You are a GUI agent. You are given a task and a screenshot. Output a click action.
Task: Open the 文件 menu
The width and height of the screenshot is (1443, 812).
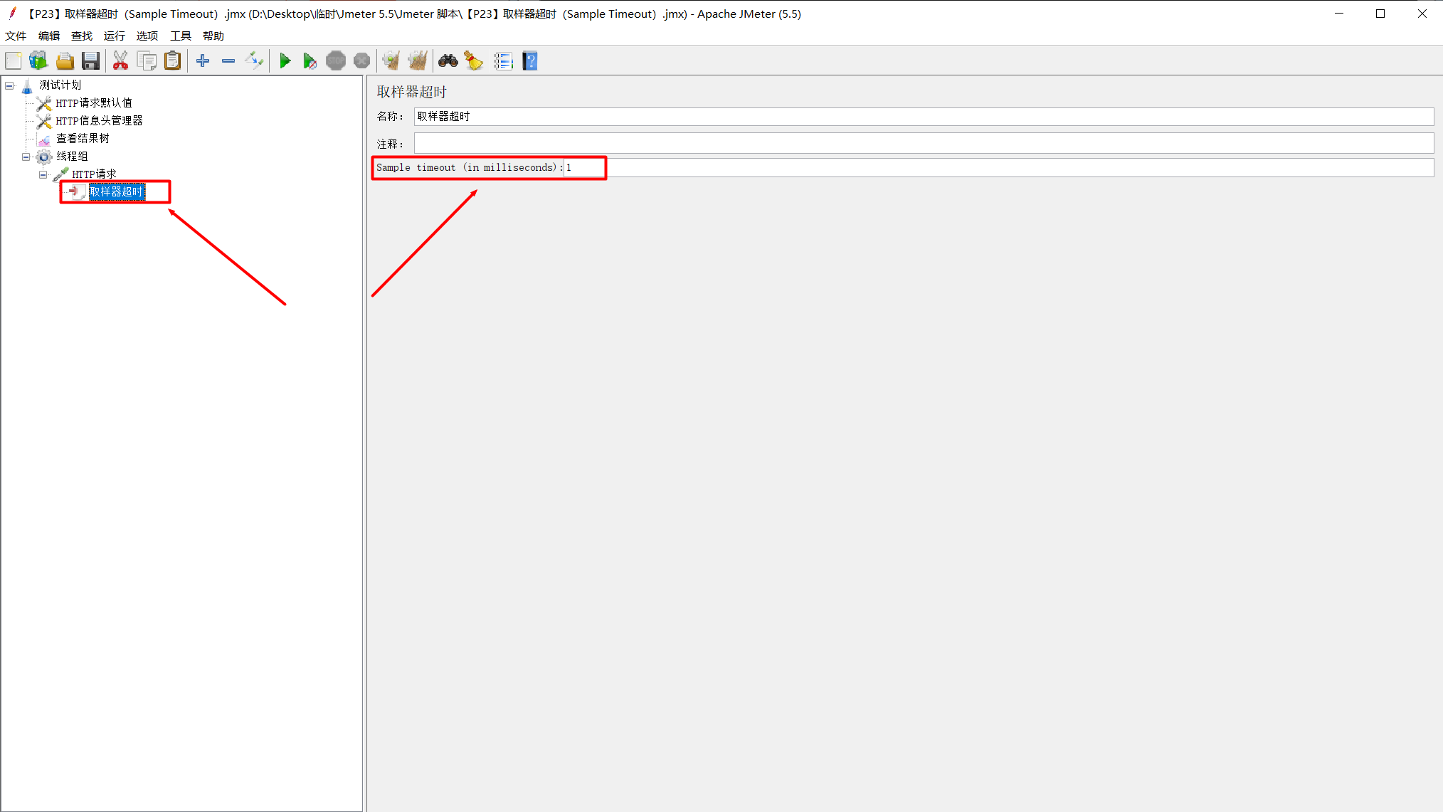(16, 36)
